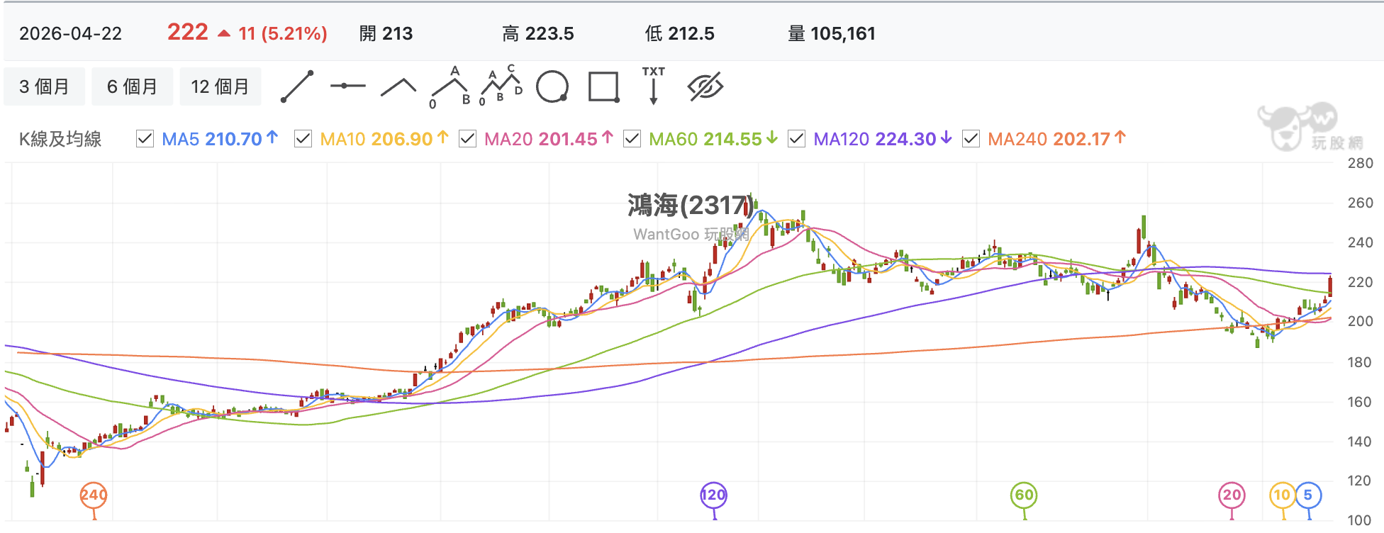The width and height of the screenshot is (1384, 533).
Task: Switch chart range to 12 個月
Action: click(221, 86)
